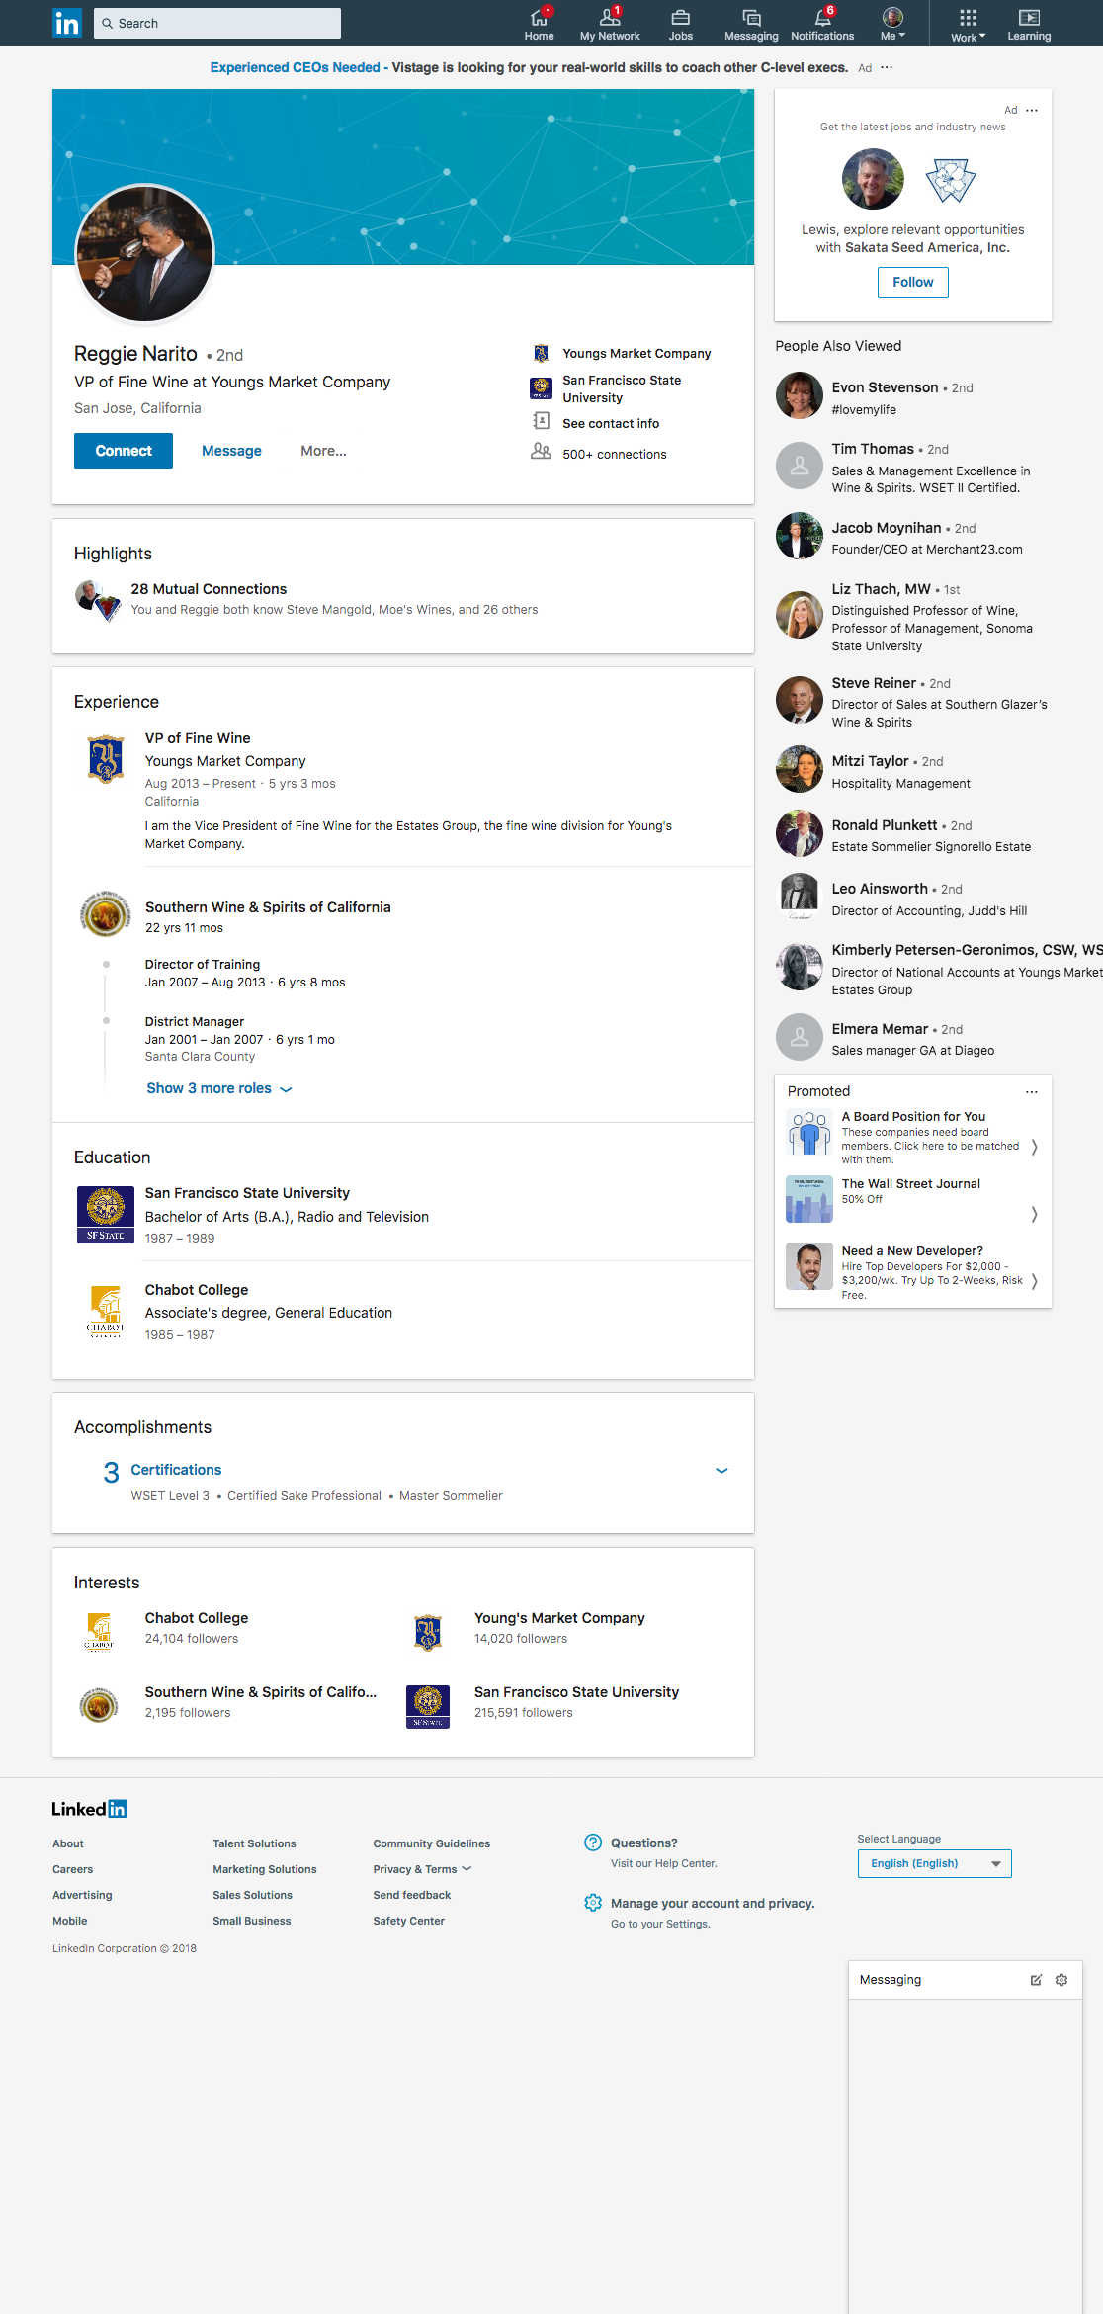Screen dimensions: 1103x2314
Task: Open Southern Wine & Spirits logo in Interests
Action: (99, 1705)
